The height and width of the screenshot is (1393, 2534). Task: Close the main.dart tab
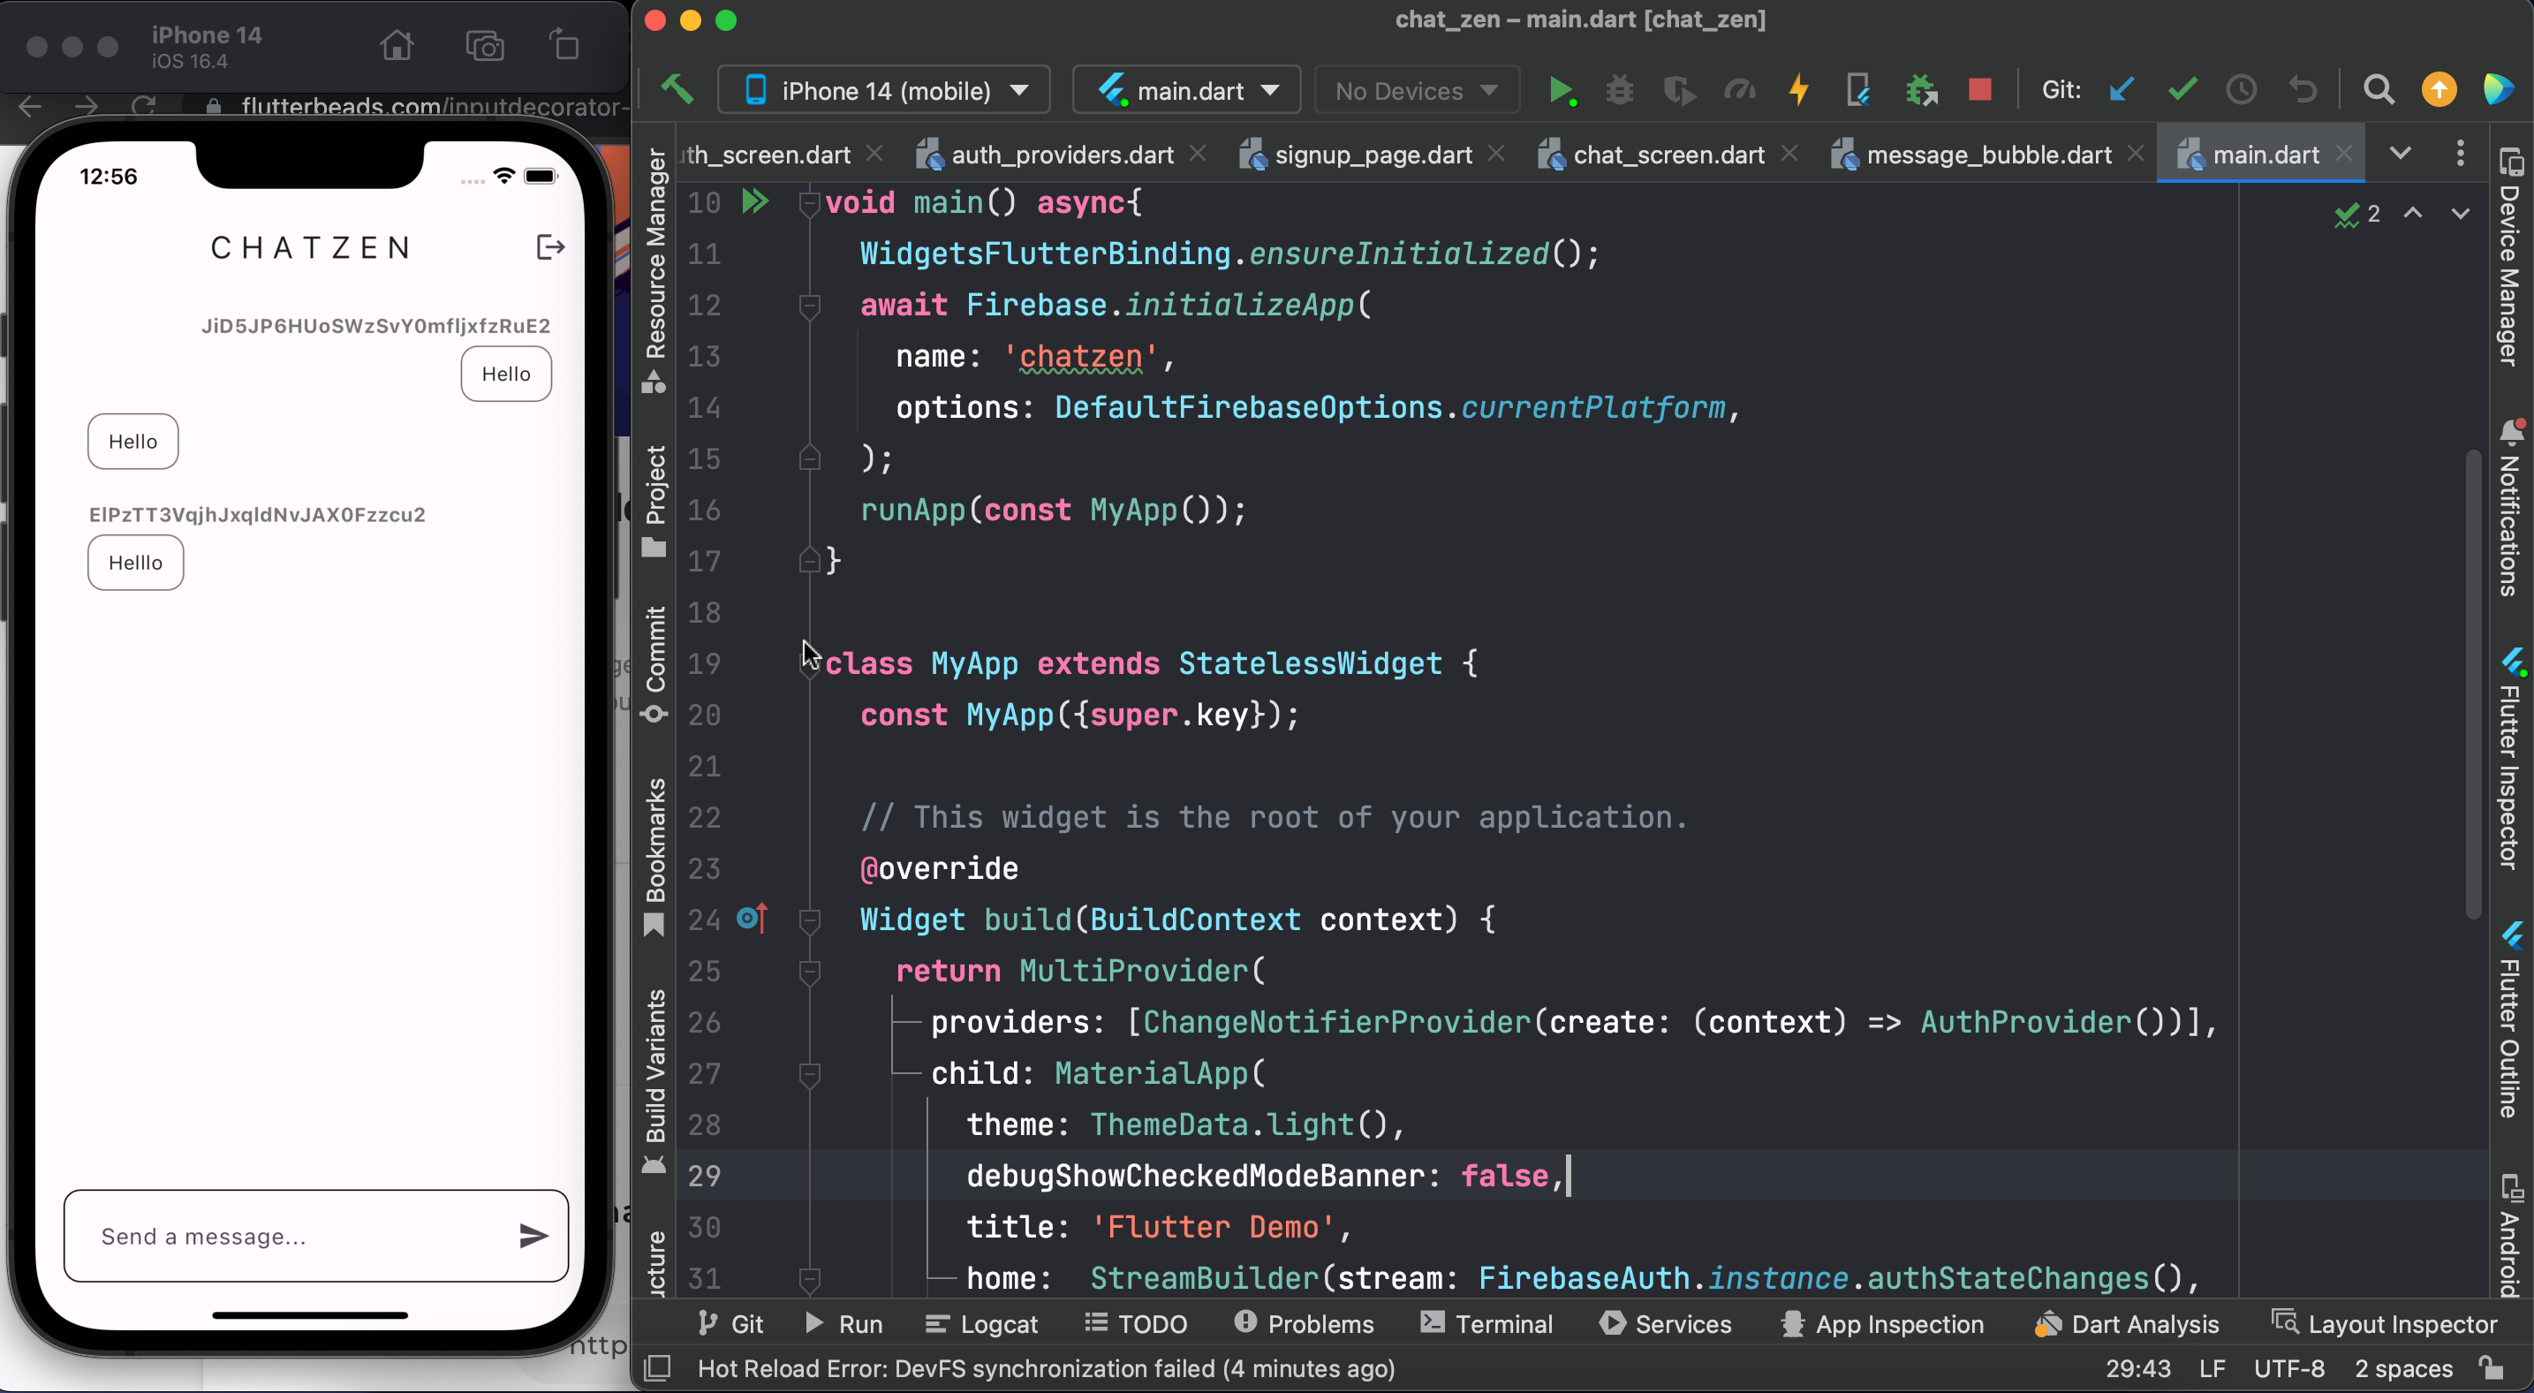coord(2344,154)
